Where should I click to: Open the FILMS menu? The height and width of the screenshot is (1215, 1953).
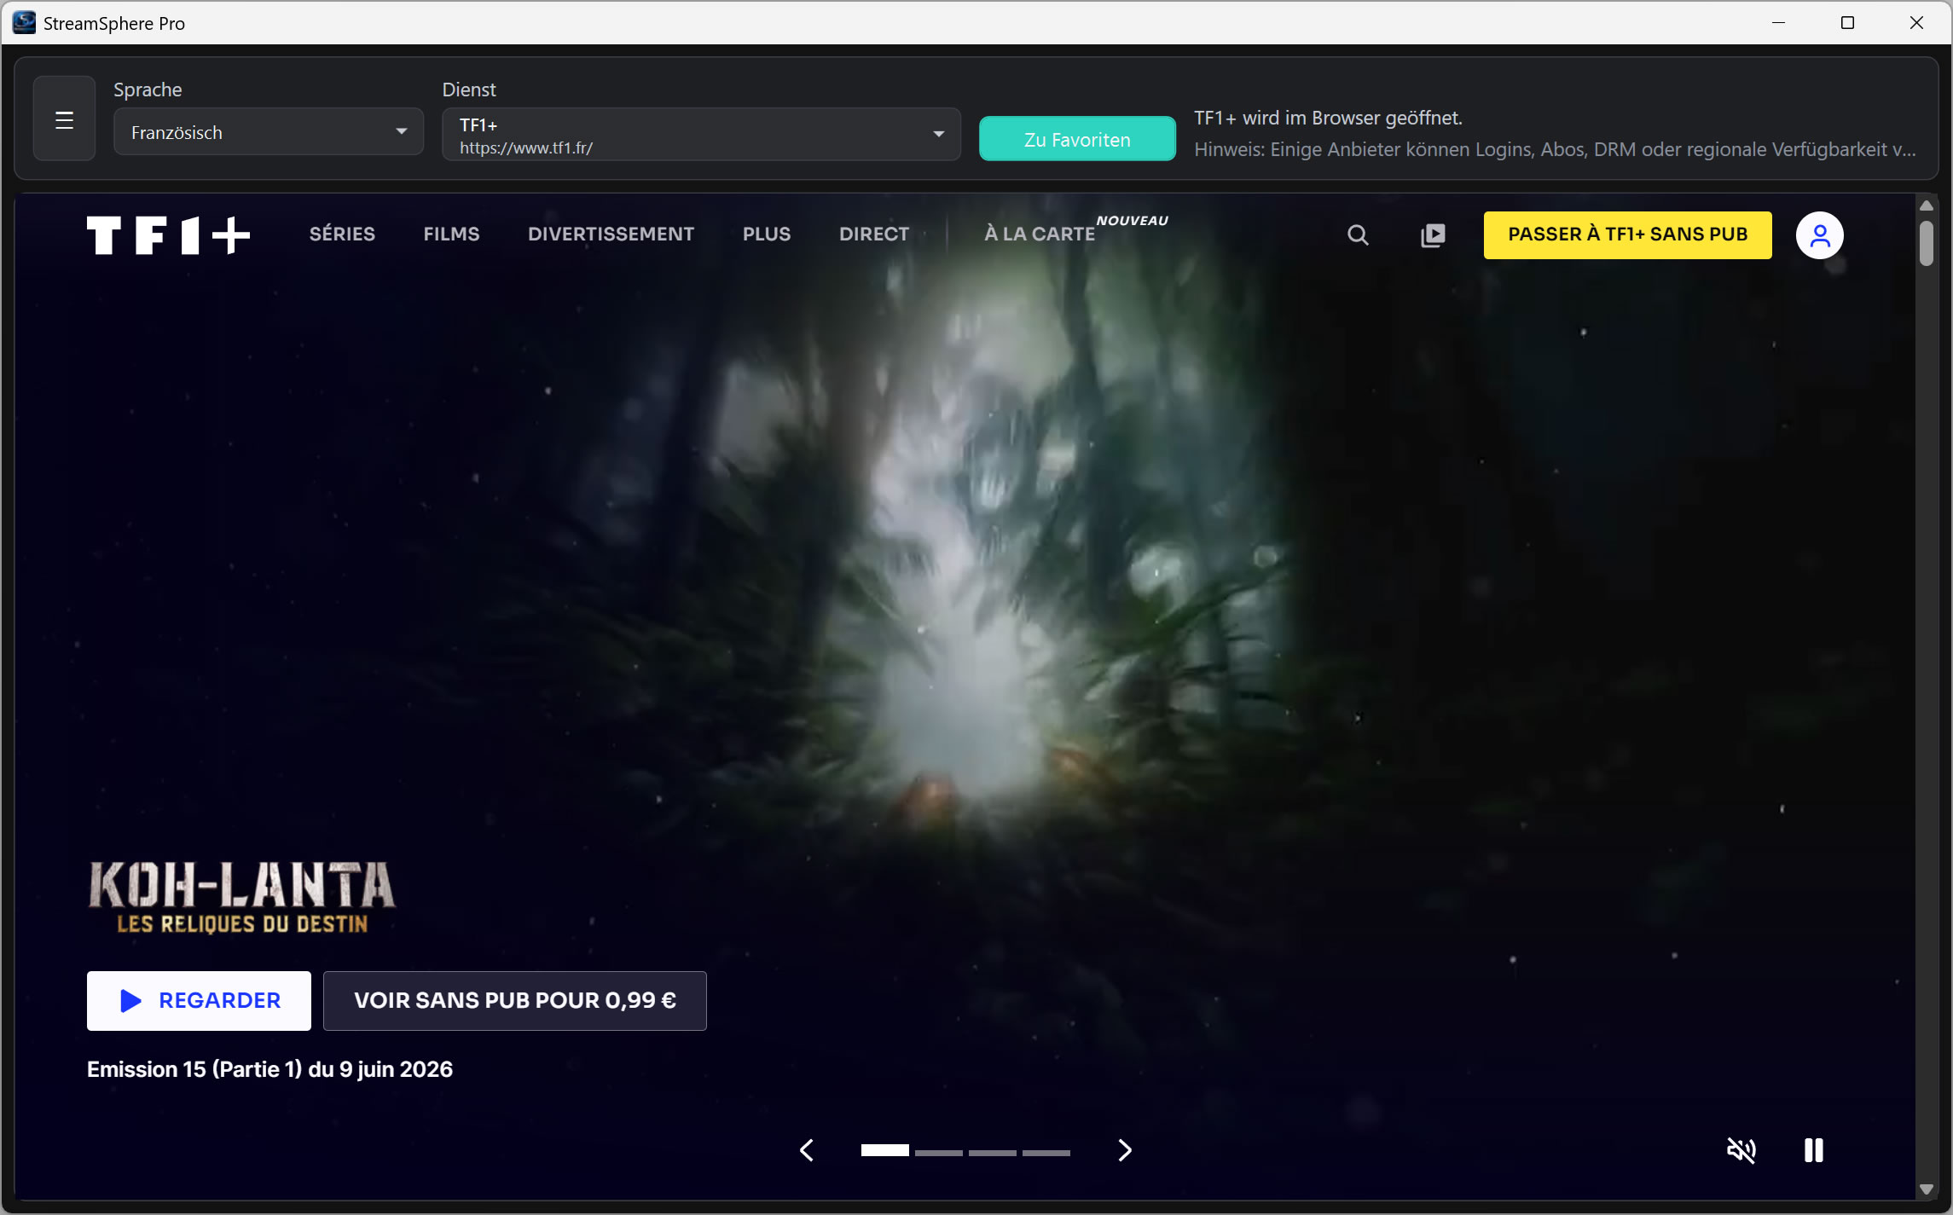tap(451, 234)
